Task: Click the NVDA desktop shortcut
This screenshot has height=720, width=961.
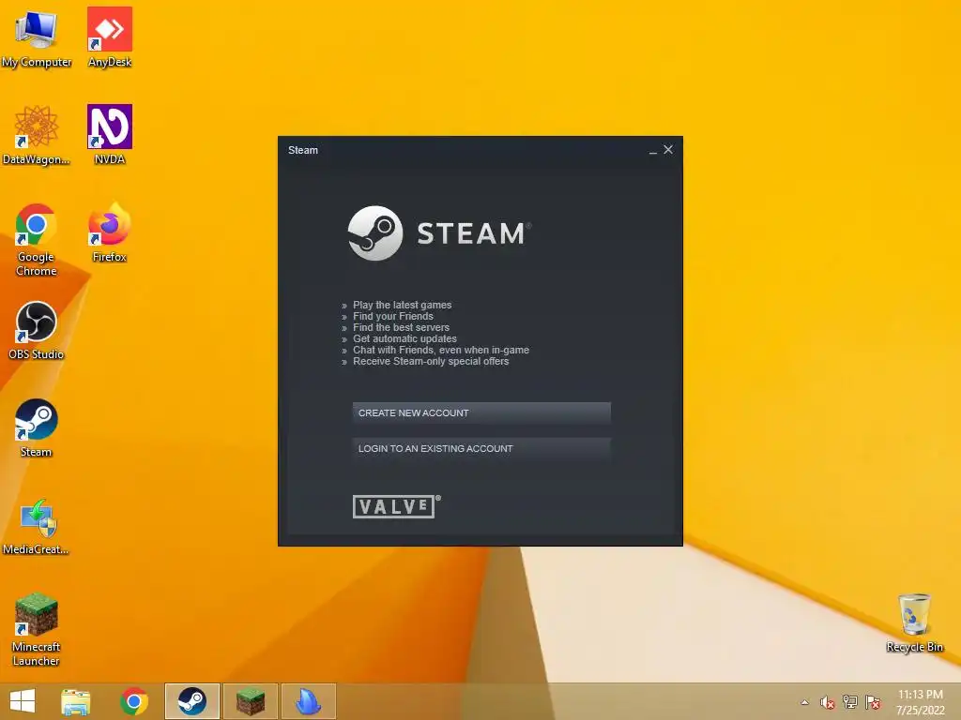Action: [x=110, y=135]
